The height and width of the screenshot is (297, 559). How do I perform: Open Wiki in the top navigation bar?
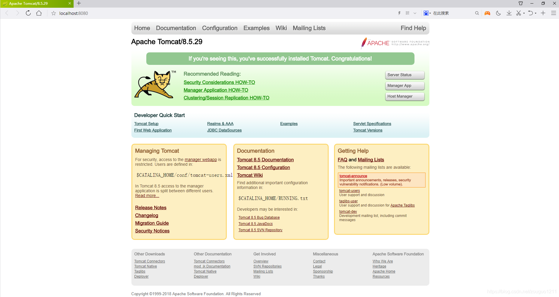[x=281, y=28]
